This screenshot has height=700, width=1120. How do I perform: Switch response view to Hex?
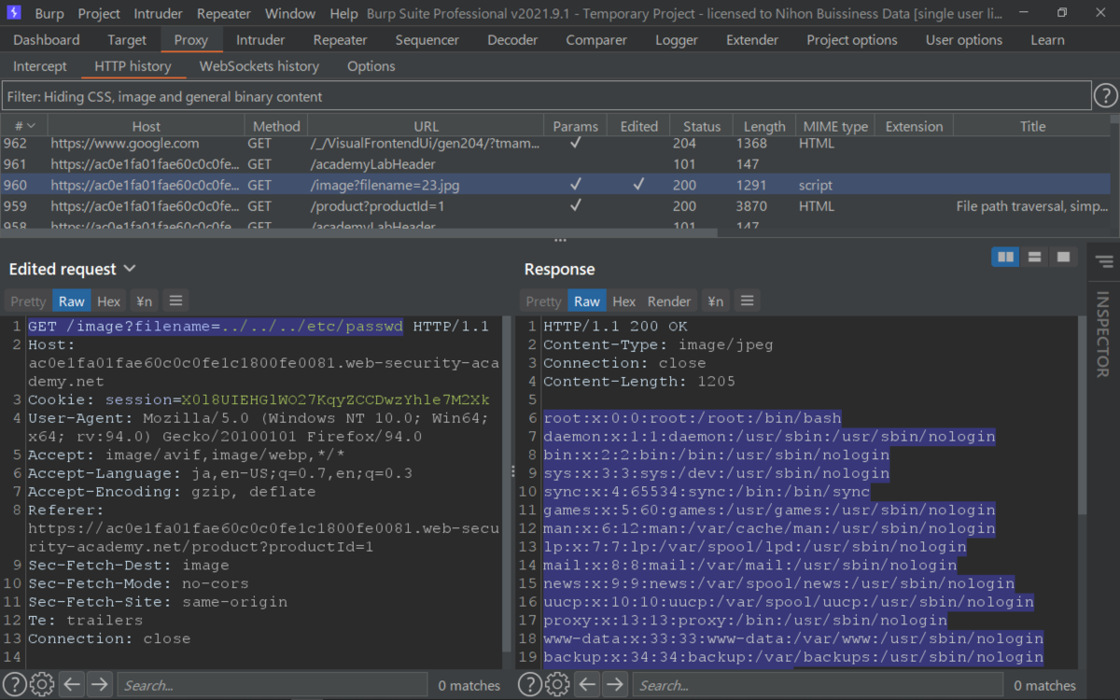[x=624, y=301]
